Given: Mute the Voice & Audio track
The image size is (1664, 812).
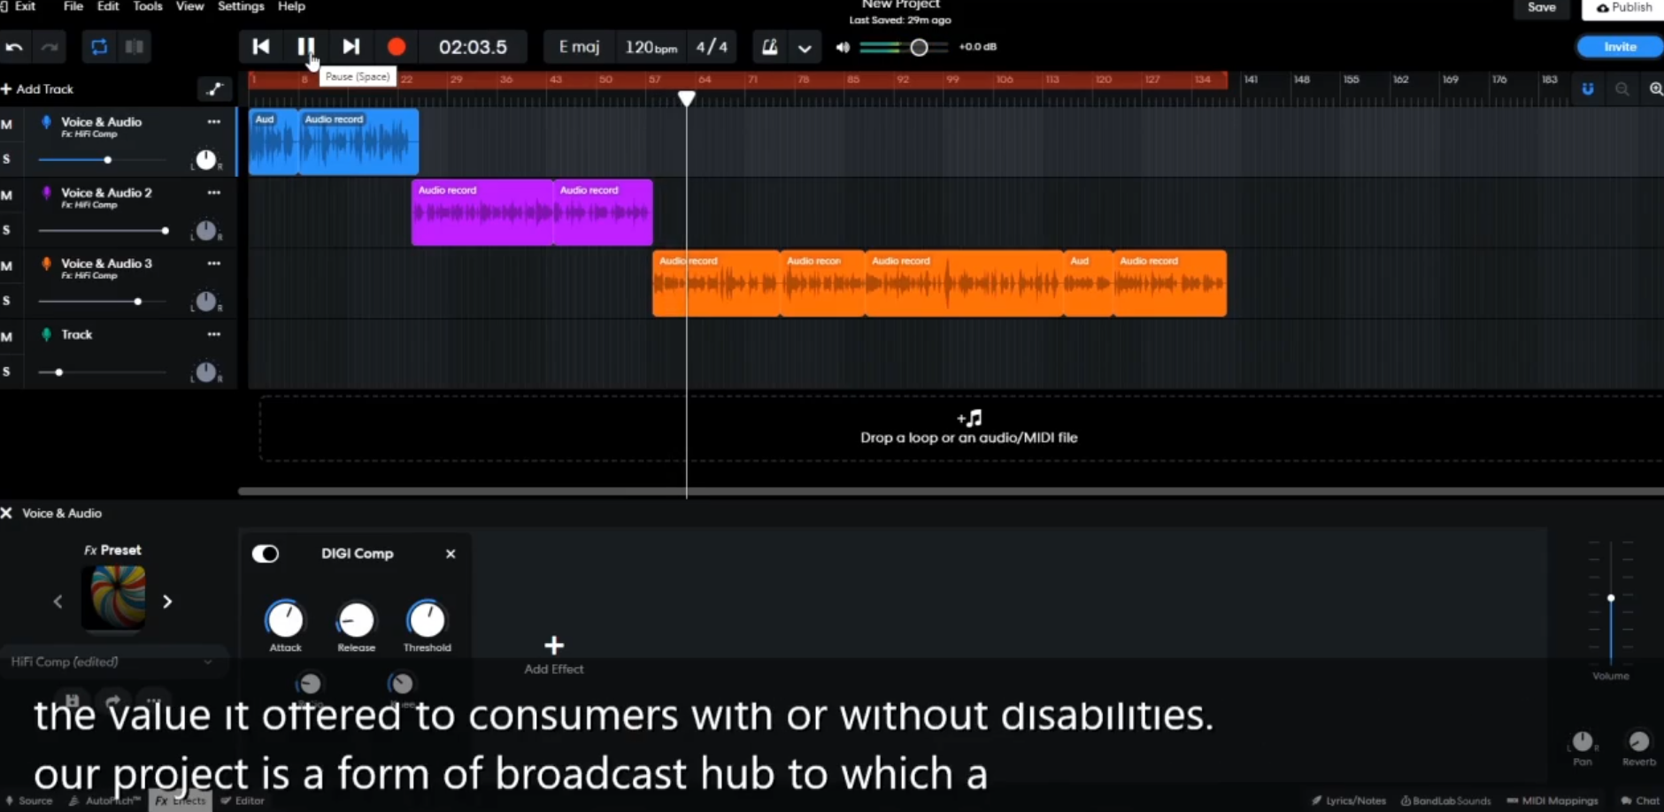Looking at the screenshot, I should pyautogui.click(x=6, y=125).
